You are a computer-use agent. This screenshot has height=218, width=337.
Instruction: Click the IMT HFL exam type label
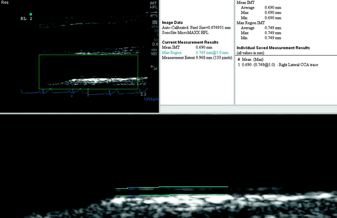pyautogui.click(x=154, y=6)
